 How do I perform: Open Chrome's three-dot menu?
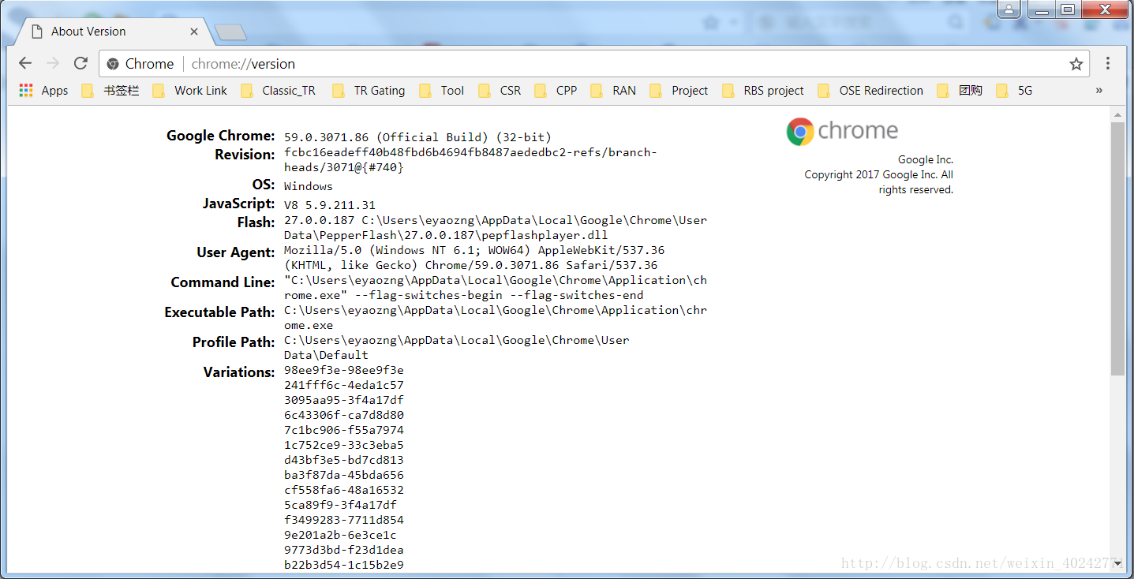(1108, 64)
